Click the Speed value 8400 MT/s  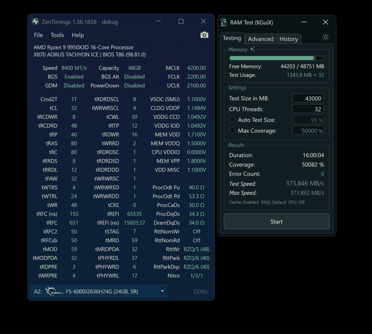click(74, 68)
